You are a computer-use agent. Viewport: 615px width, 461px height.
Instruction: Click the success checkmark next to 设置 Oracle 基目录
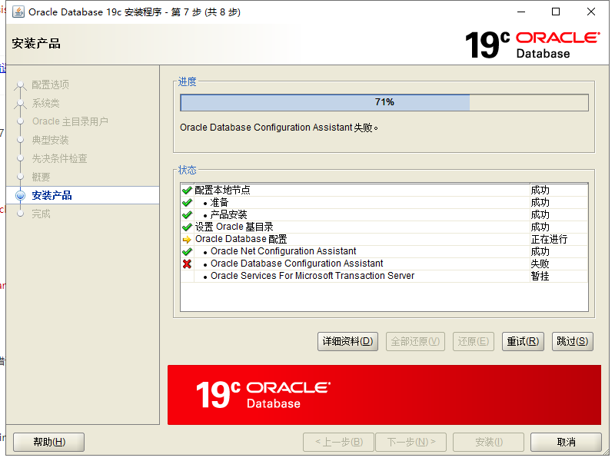[x=188, y=227]
